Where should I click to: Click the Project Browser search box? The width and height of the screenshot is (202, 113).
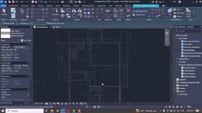[188, 31]
